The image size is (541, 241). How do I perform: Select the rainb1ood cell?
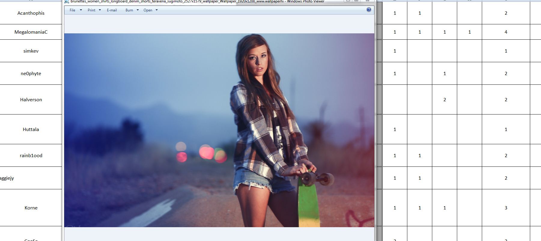(31, 155)
